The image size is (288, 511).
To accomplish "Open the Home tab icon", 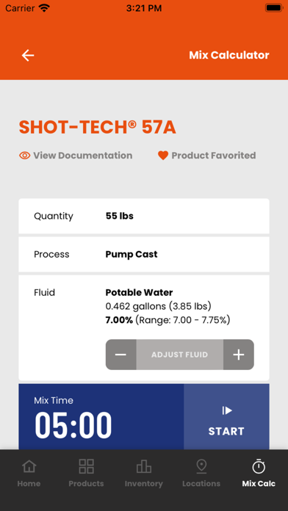I will [x=29, y=466].
